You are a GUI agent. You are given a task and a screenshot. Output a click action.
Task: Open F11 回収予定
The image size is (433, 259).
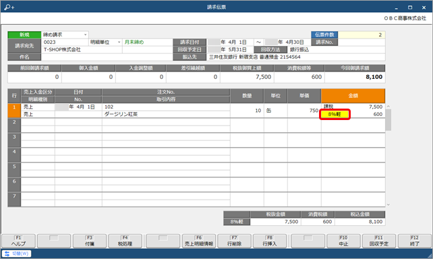coord(379,241)
